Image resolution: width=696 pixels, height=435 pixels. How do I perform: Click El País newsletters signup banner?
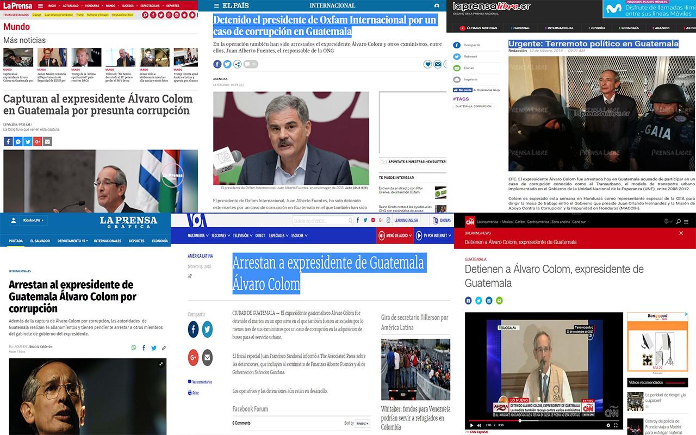tap(413, 161)
